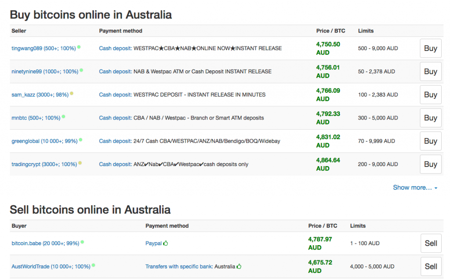Click the green status dot next to bitcoin.babe
The width and height of the screenshot is (450, 279).
coord(82,242)
